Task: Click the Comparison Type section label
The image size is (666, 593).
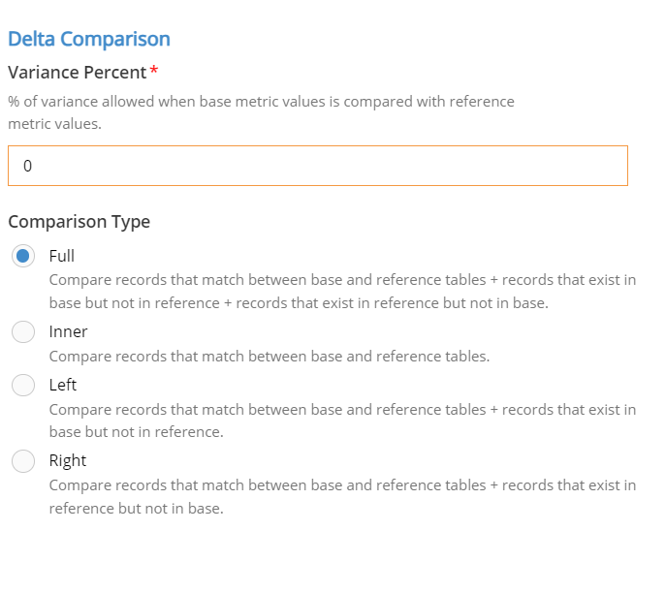Action: pos(79,222)
